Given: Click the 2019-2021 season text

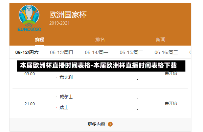Looking at the screenshot, I should (60, 23).
